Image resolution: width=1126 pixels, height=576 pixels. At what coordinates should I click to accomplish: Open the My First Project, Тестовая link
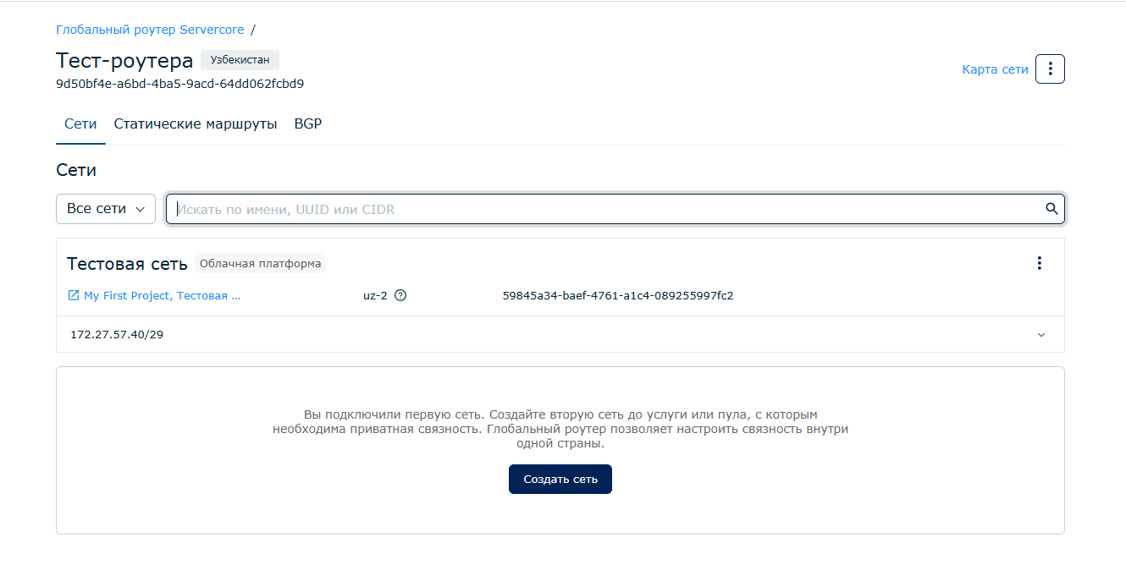pos(162,296)
